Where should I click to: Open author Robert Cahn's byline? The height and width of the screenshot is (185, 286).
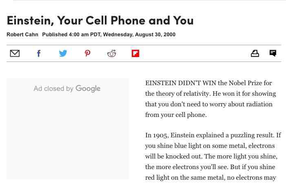pos(22,35)
